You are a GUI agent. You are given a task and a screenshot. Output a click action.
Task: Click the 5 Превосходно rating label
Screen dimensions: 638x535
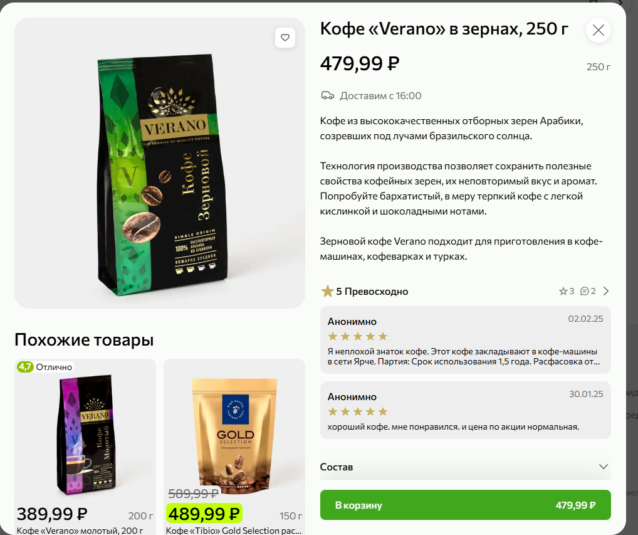372,292
